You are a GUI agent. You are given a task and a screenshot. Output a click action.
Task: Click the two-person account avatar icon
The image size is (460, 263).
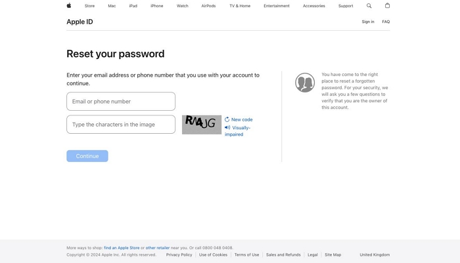(305, 83)
